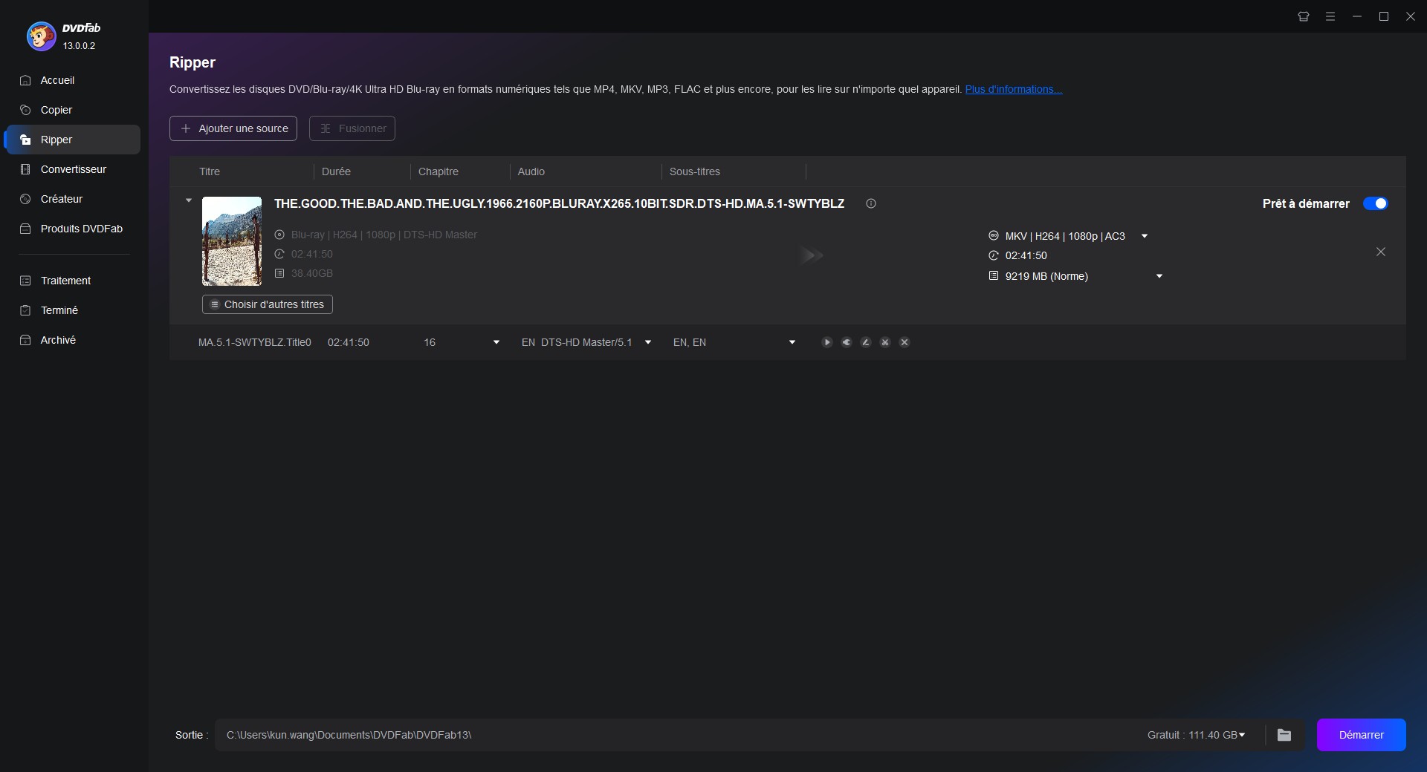Screen dimensions: 1427x772
Task: Open the output folder icon
Action: (x=1284, y=735)
